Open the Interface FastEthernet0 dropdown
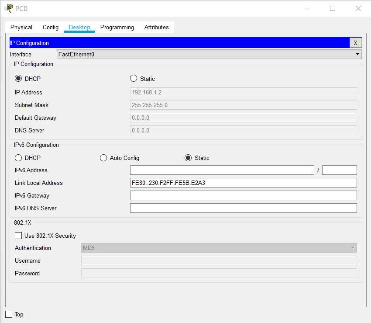The width and height of the screenshot is (371, 323). [x=209, y=54]
